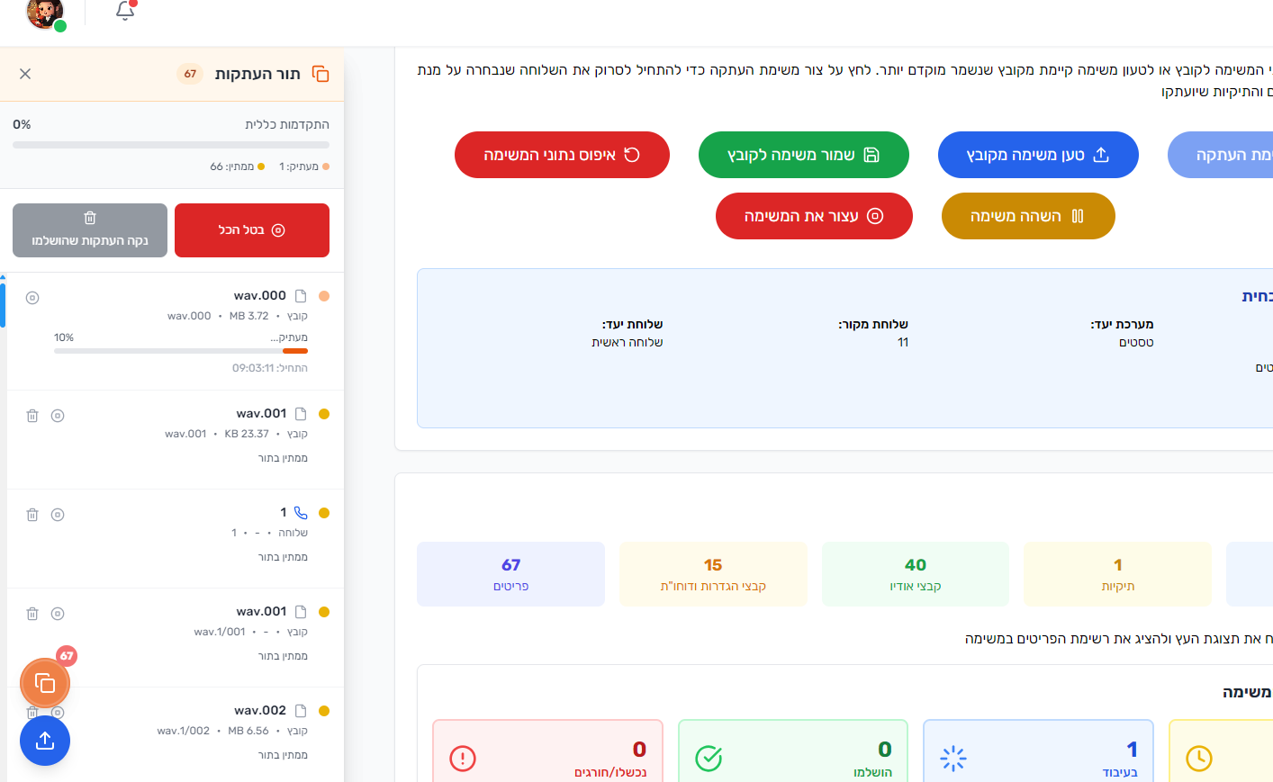
Task: Click the spinner icon in בעיבוד card
Action: [x=953, y=759]
